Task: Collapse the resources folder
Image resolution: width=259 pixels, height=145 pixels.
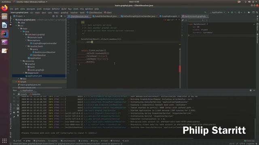Action: 21,61
